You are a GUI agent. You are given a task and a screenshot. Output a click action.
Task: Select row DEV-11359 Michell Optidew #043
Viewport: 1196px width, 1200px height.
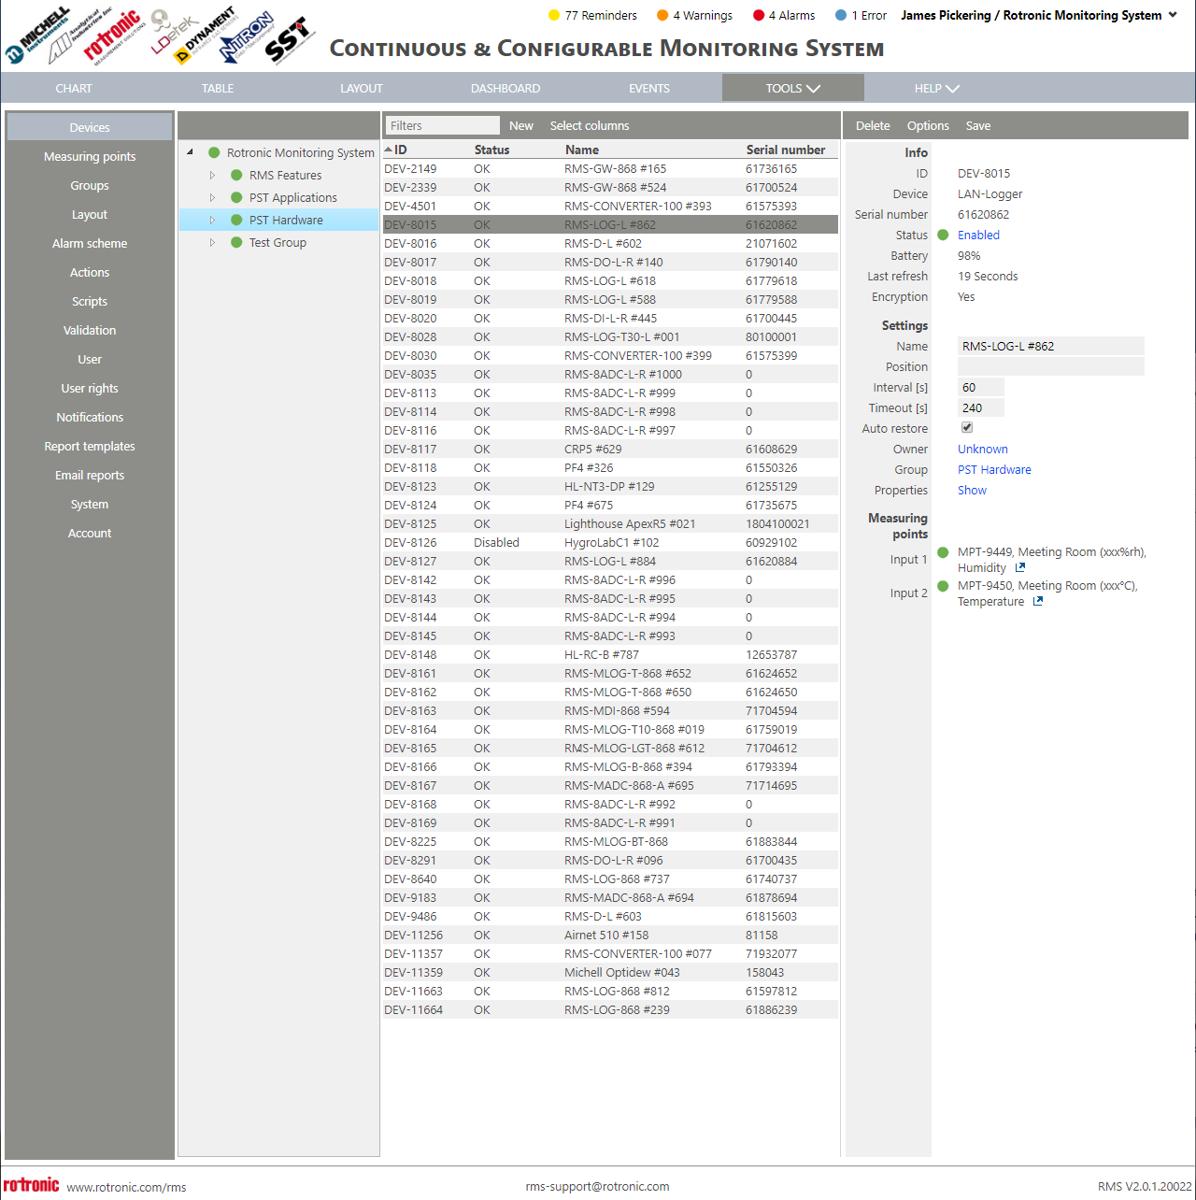coord(610,972)
